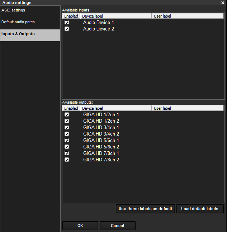Image resolution: width=227 pixels, height=232 pixels.
Task: Open the ASIO settings page
Action: tap(13, 10)
